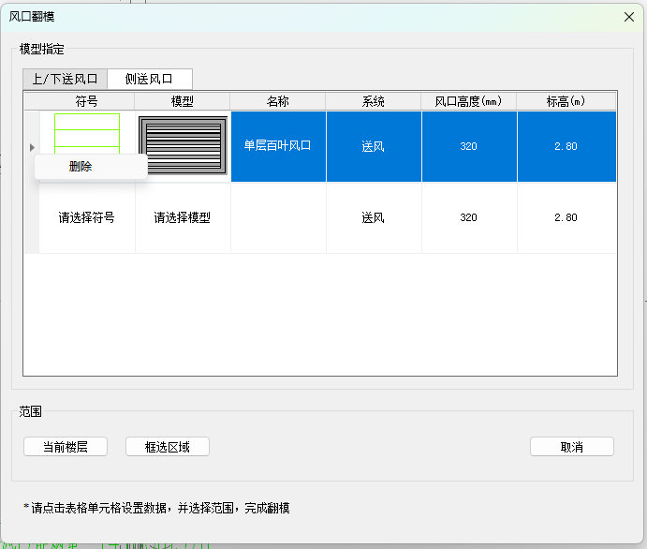Close the 风口翻模 dialog window
647x549 pixels.
pos(629,16)
